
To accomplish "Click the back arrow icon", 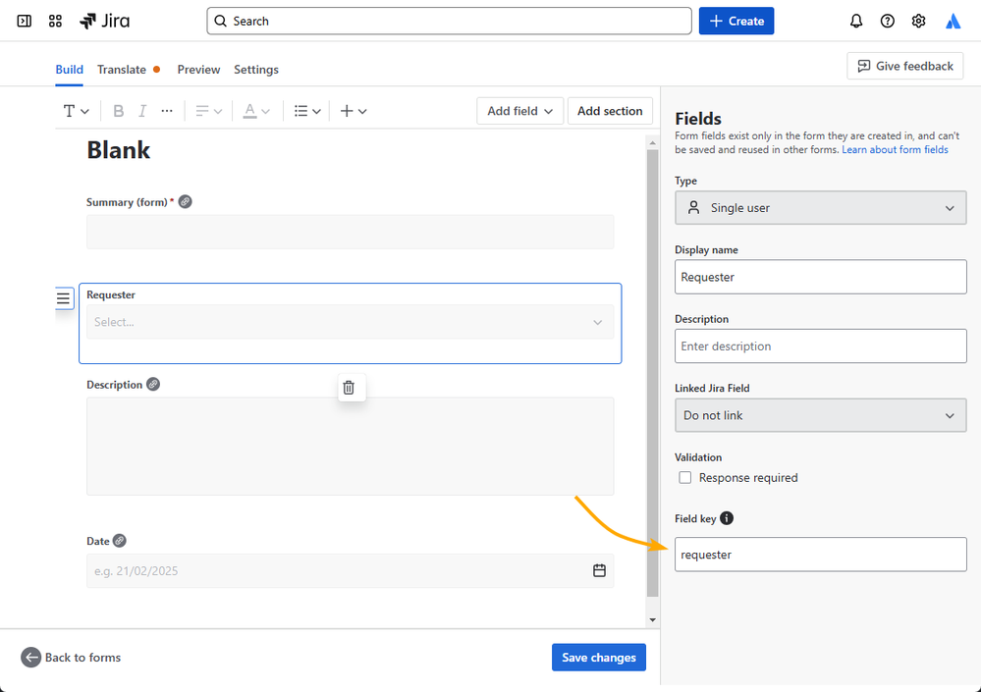I will pos(30,658).
